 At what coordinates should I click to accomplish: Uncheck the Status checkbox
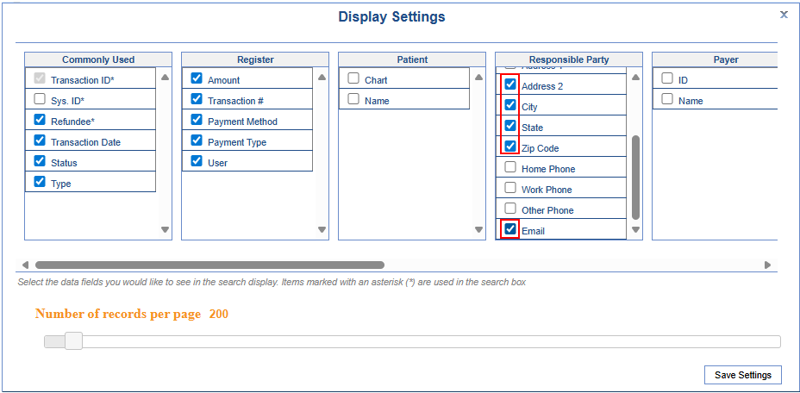pyautogui.click(x=40, y=161)
